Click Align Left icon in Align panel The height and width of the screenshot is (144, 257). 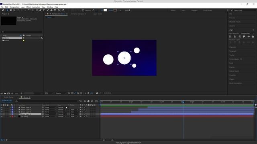click(x=230, y=36)
